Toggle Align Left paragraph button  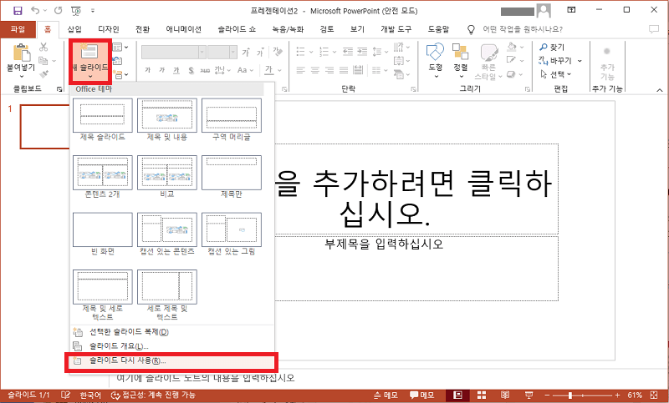pos(301,70)
